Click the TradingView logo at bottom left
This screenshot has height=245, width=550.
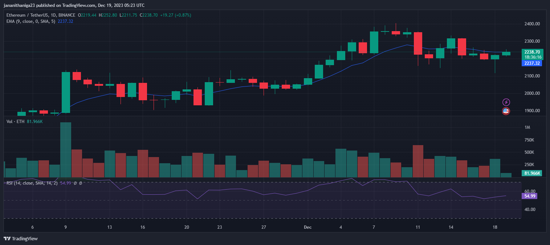[x=21, y=238]
